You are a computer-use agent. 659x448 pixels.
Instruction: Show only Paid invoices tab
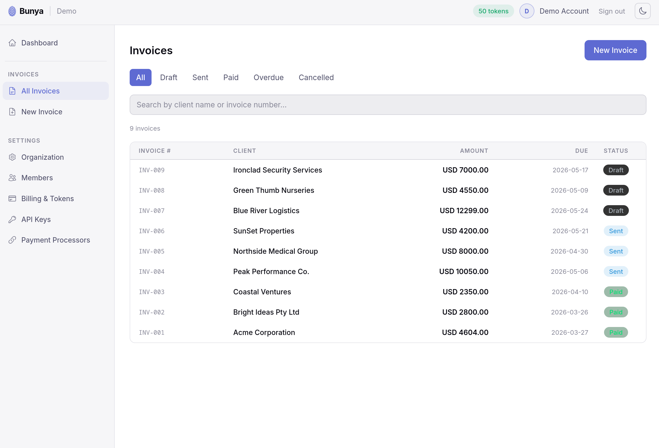(231, 77)
